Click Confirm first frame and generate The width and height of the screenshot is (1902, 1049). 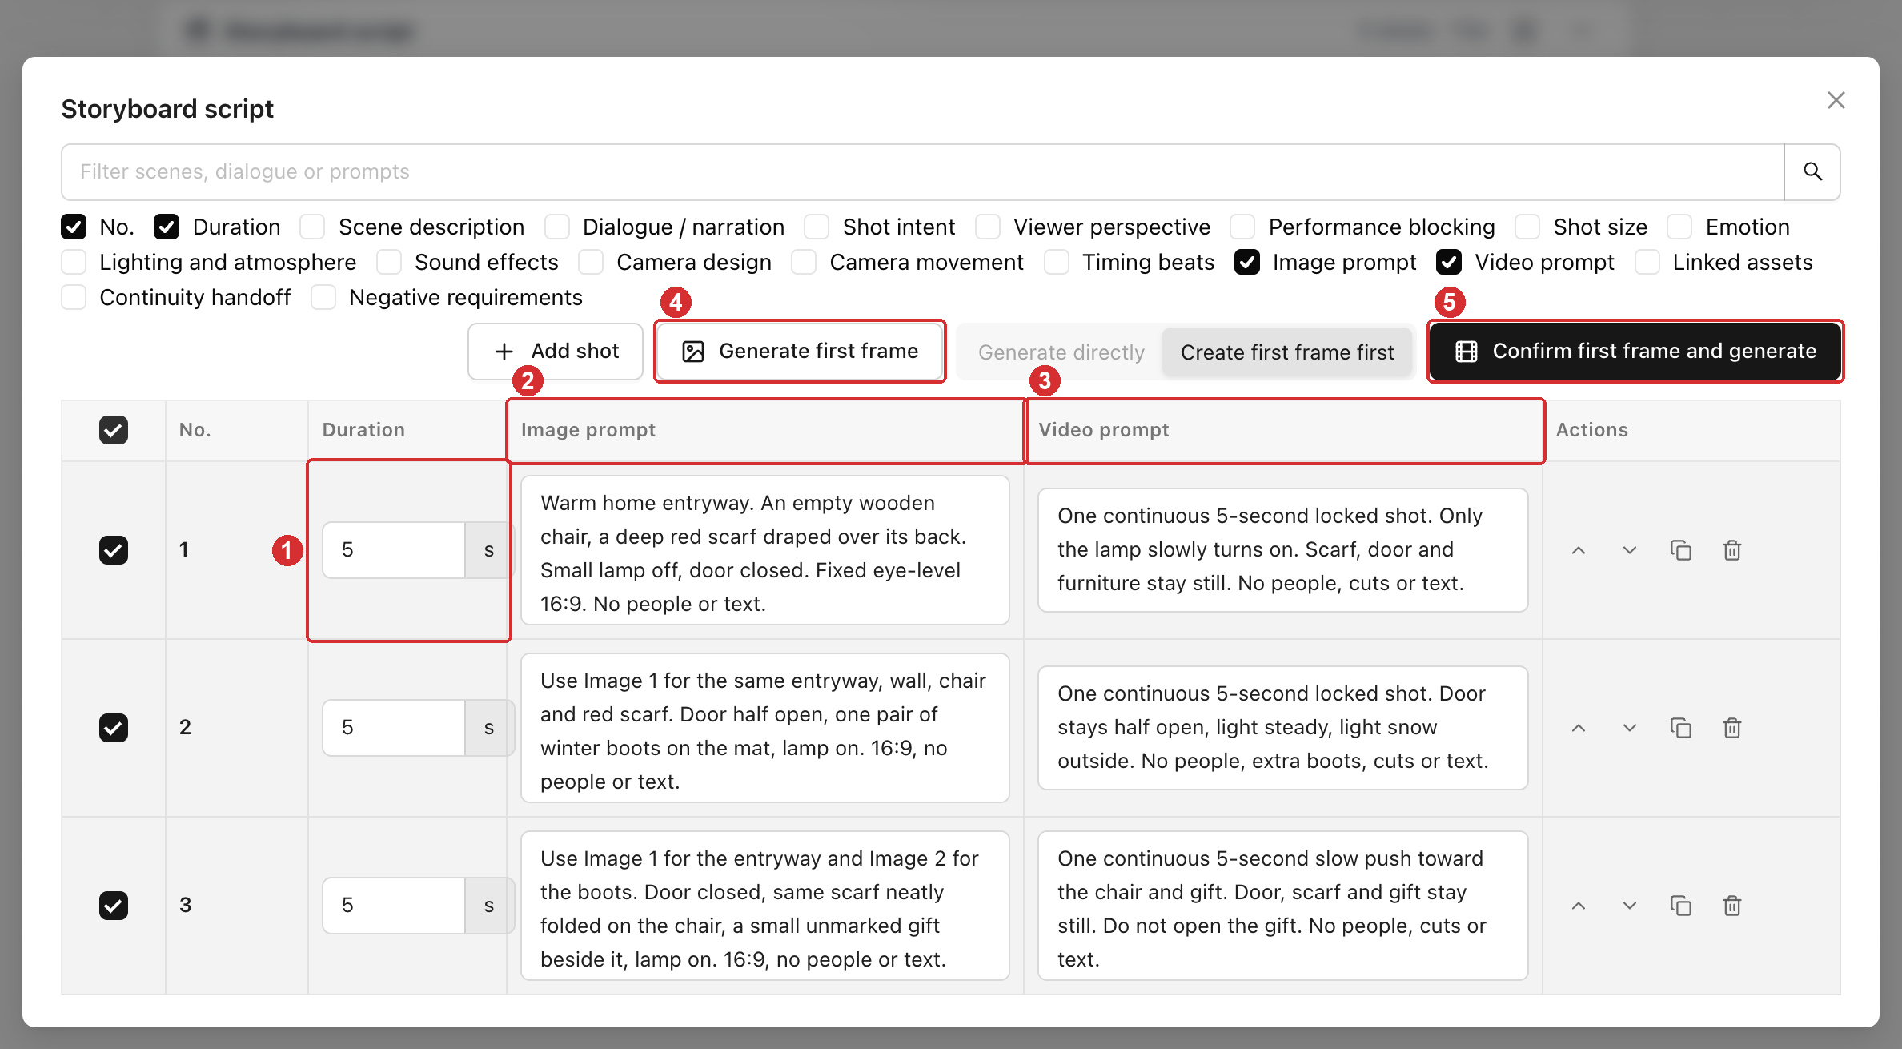click(1635, 351)
